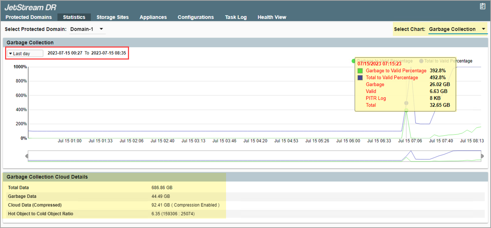Click the highlighted data point on the chart

click(406, 110)
